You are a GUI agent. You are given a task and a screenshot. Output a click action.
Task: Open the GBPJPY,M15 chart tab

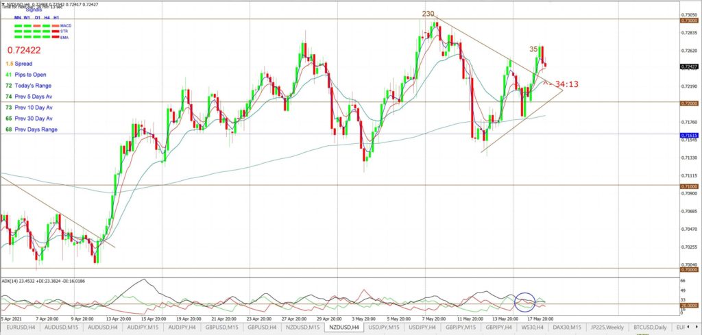pos(460,328)
